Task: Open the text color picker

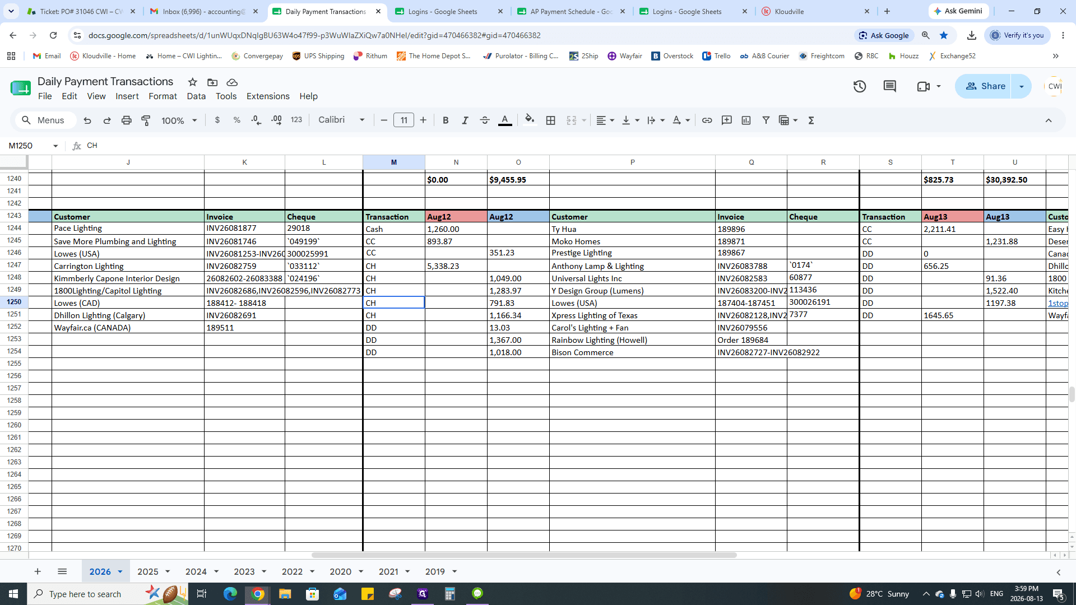Action: pos(505,120)
